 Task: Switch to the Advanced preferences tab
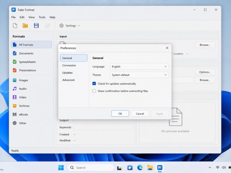(x=74, y=80)
